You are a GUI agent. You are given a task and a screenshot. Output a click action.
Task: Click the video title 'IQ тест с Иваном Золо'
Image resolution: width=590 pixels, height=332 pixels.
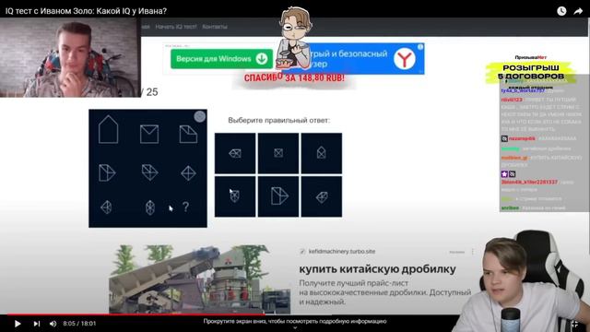(x=86, y=11)
